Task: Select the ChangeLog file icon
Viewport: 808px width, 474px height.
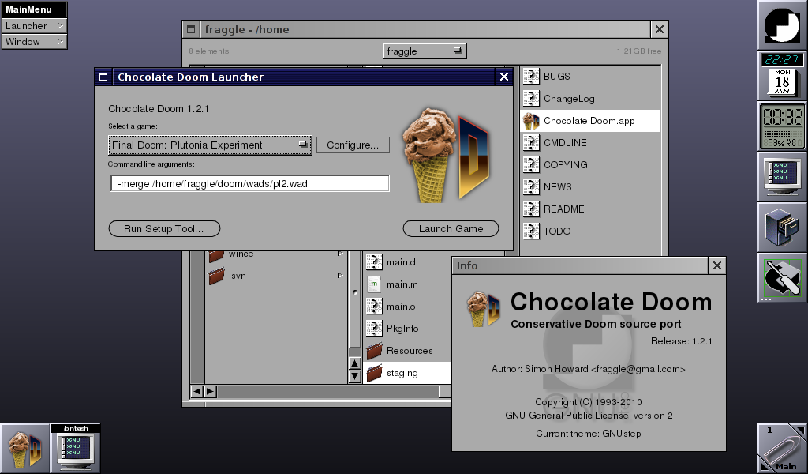Action: (x=531, y=99)
